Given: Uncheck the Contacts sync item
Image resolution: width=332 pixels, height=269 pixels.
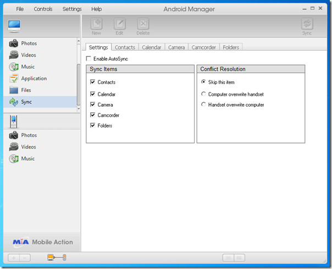Looking at the screenshot, I should coord(92,82).
